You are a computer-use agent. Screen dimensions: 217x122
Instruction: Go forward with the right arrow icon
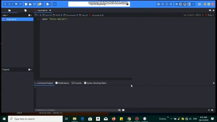click(x=9, y=4)
